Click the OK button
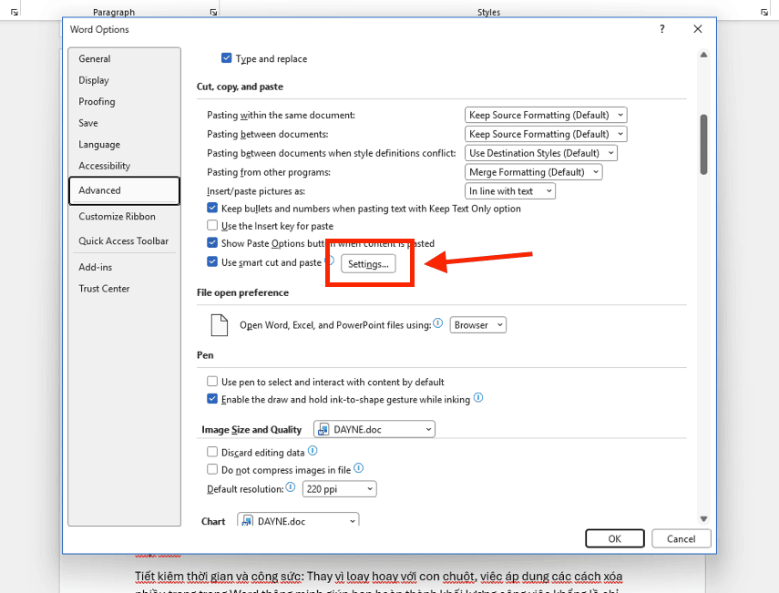This screenshot has width=779, height=593. 615,539
